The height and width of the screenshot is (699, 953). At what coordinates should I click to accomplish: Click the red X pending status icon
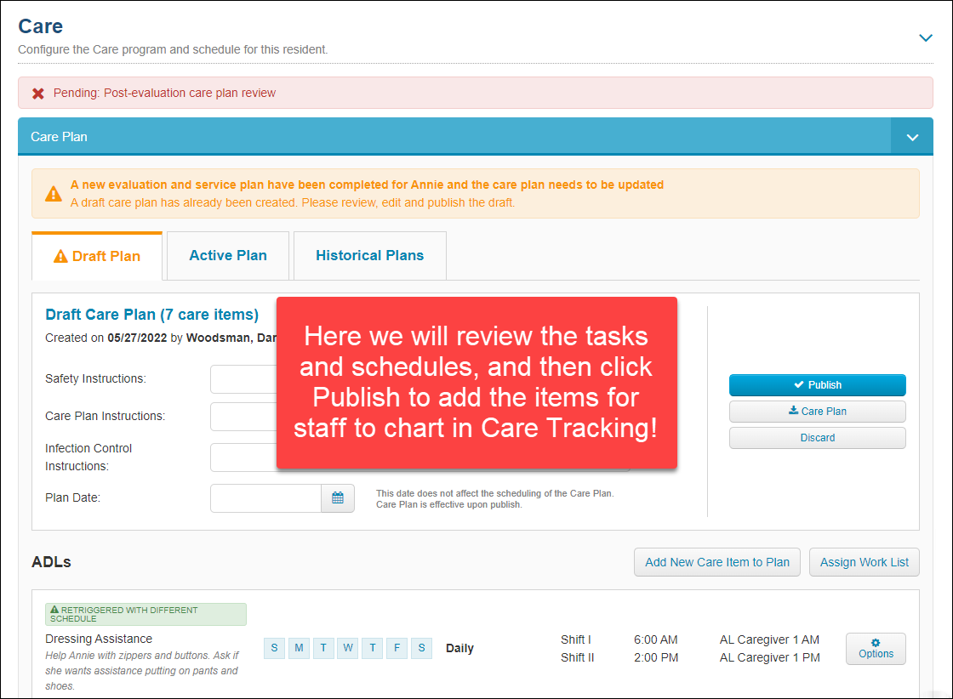tap(38, 94)
